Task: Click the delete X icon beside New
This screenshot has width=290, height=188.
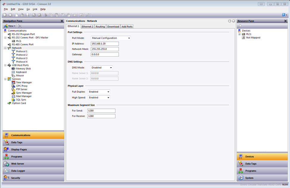Action: pyautogui.click(x=20, y=26)
